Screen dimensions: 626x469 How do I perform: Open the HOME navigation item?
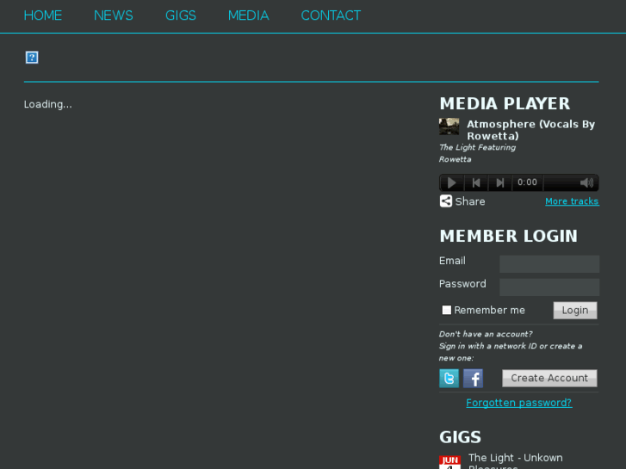[x=43, y=15]
